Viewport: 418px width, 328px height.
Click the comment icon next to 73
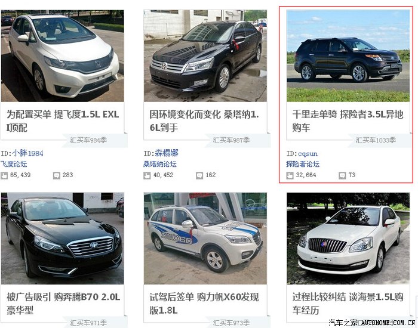coord(342,176)
